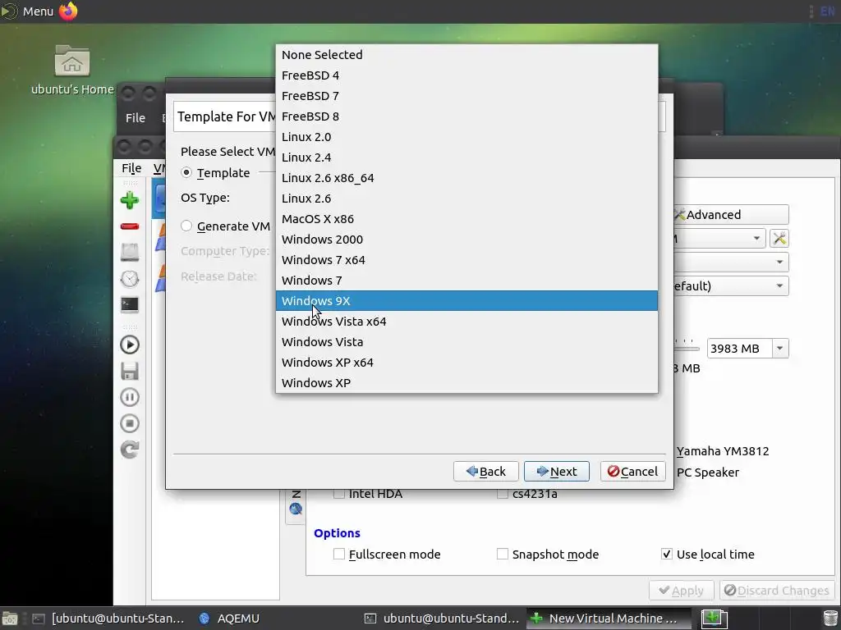Click the memory size slider

coord(687,348)
